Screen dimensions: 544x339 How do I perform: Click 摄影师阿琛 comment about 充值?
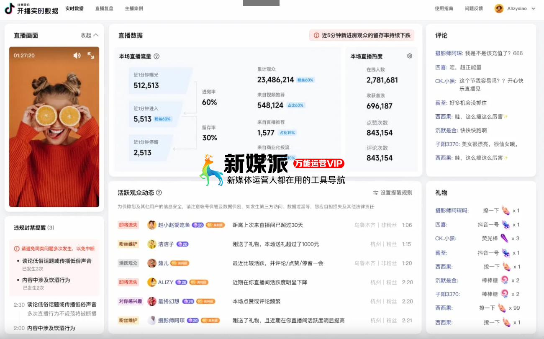[479, 53]
